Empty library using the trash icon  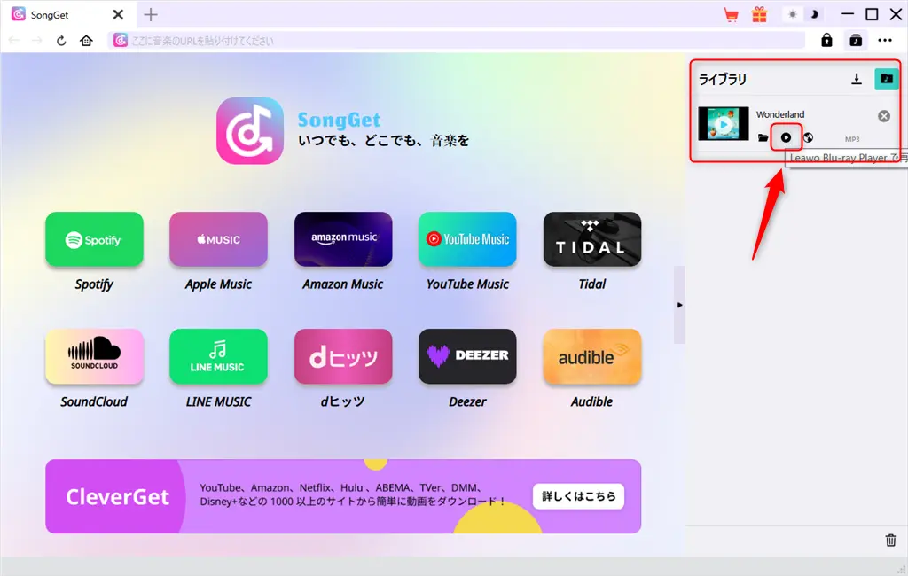(x=891, y=540)
